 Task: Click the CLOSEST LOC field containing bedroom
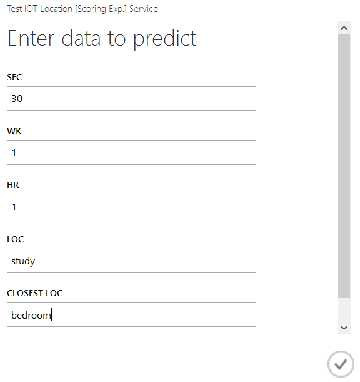point(131,314)
